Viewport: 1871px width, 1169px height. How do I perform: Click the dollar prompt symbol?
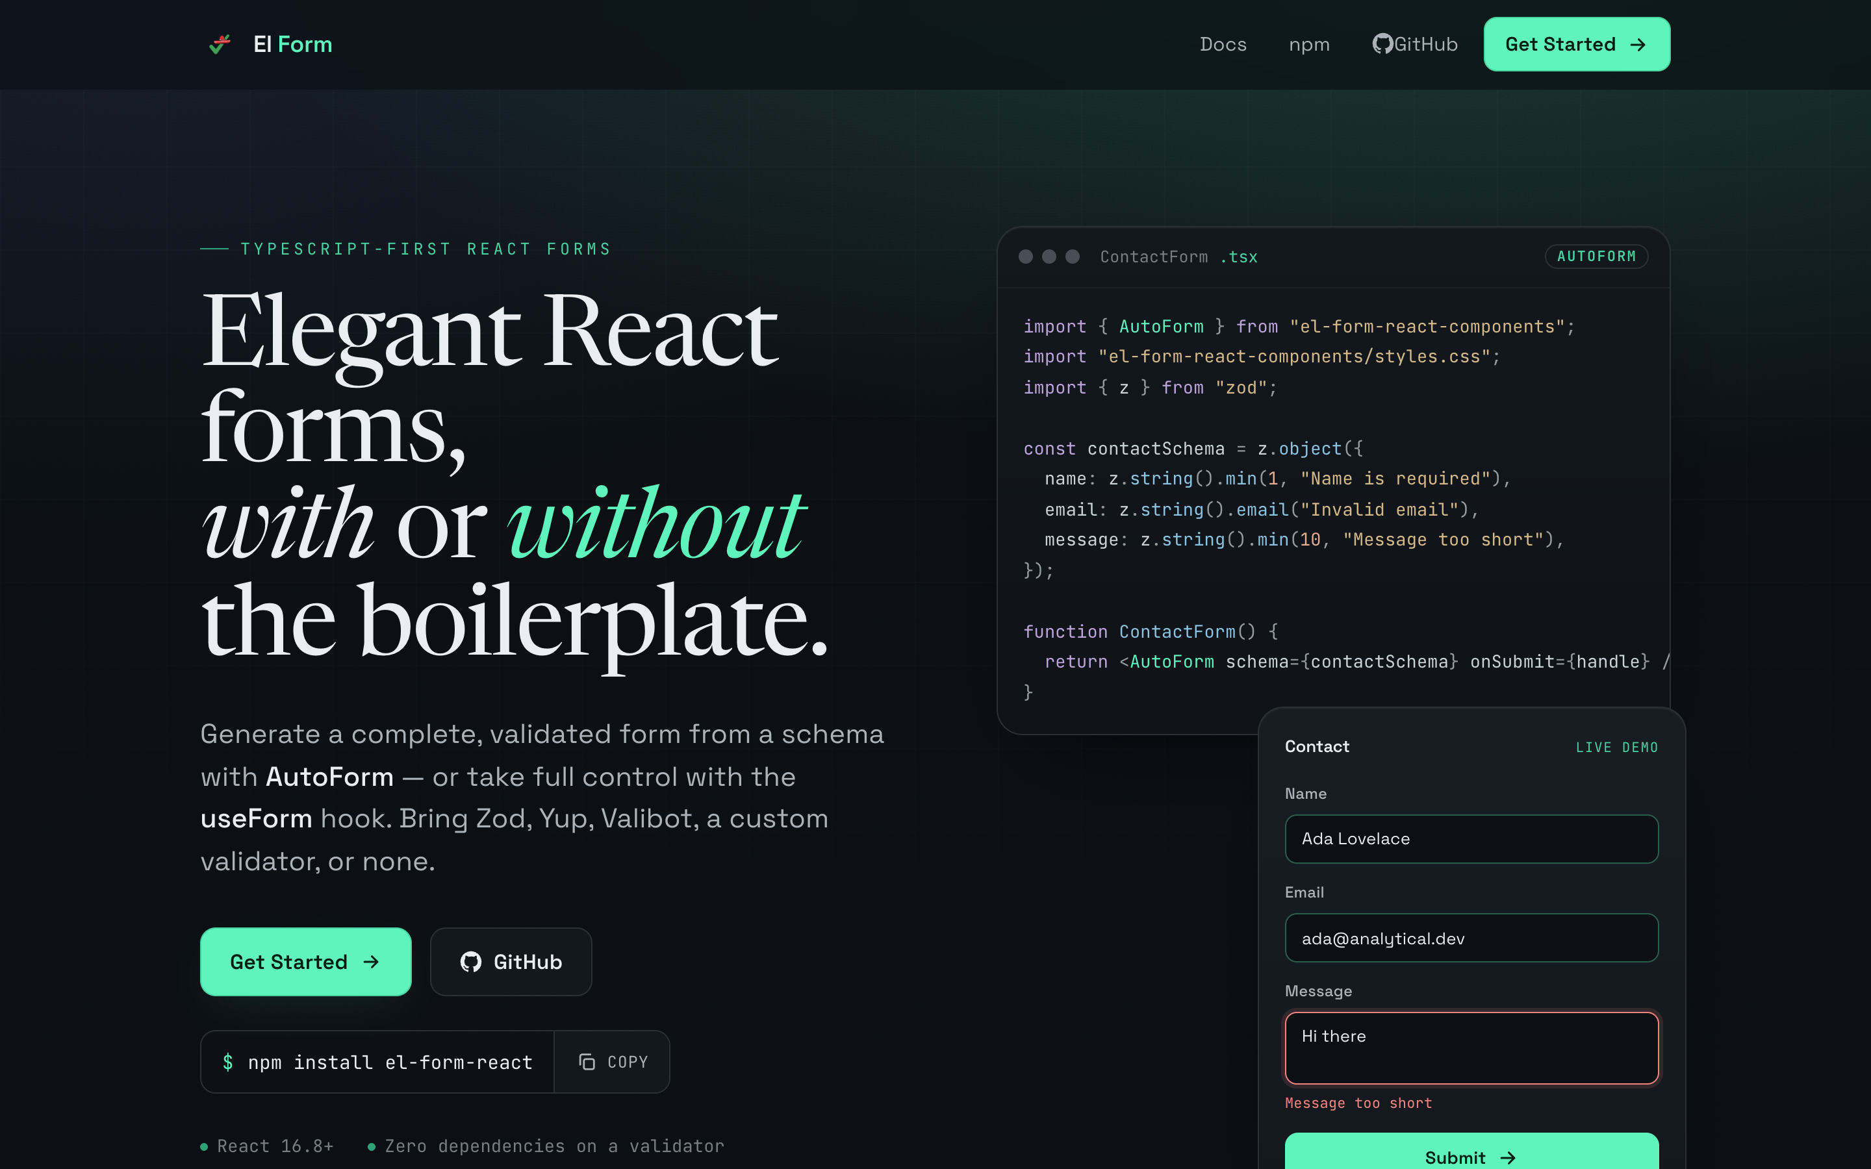point(227,1062)
